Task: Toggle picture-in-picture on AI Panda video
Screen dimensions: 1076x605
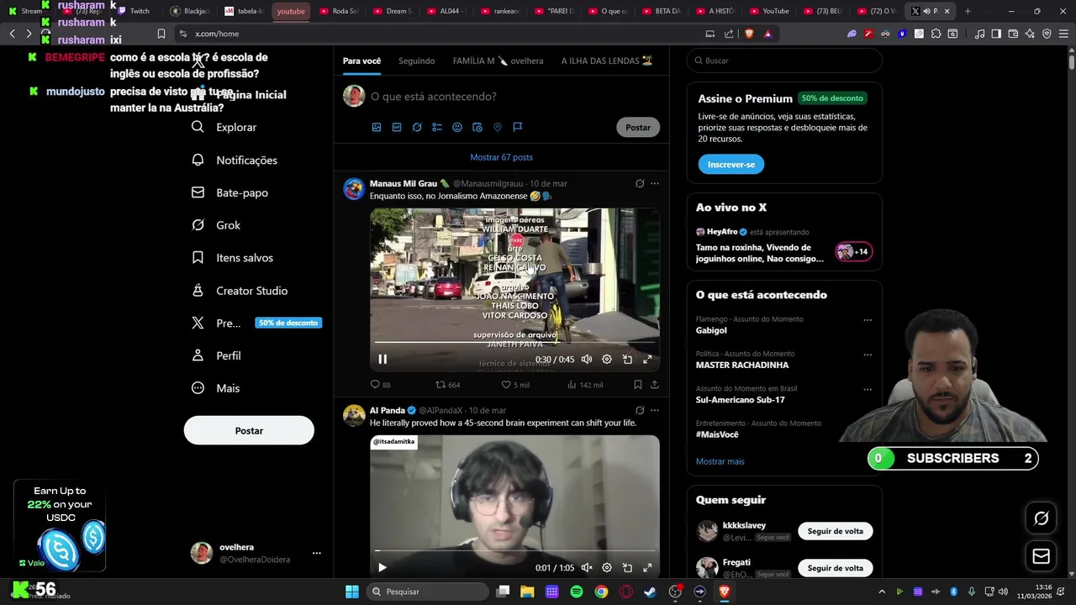Action: (x=627, y=567)
